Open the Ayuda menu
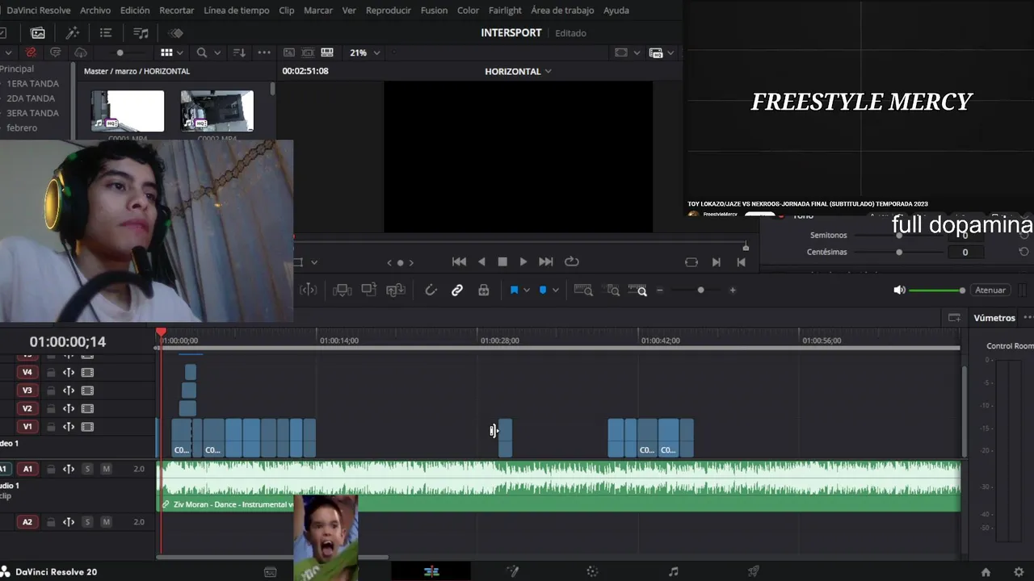The image size is (1034, 581). (616, 10)
